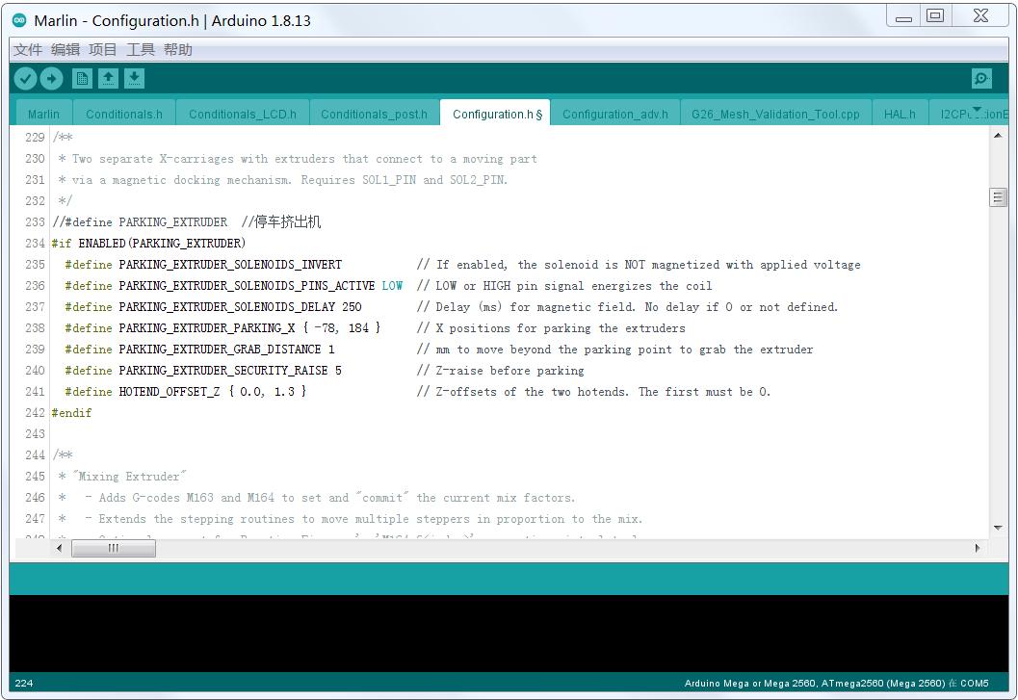
Task: Open the Serial Monitor magnifier icon
Action: click(x=981, y=79)
